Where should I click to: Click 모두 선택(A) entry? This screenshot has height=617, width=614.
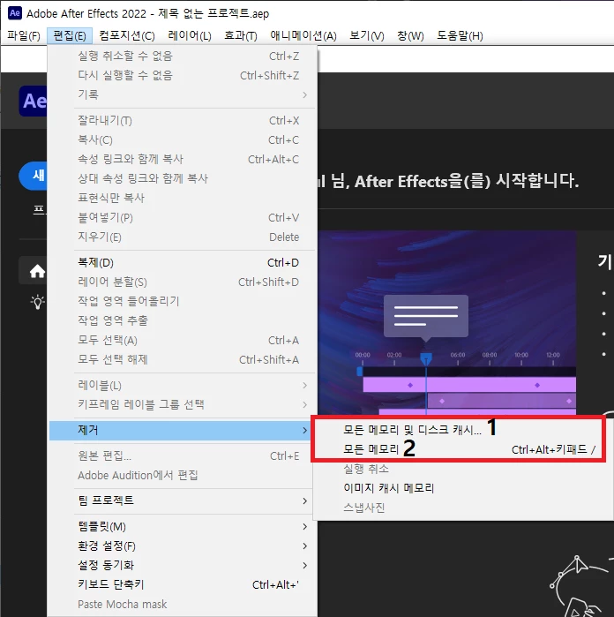182,340
